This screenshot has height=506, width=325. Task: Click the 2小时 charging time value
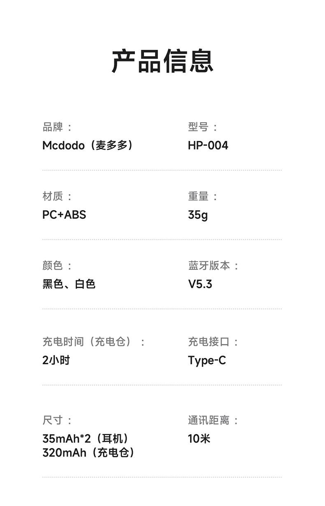[x=56, y=360]
